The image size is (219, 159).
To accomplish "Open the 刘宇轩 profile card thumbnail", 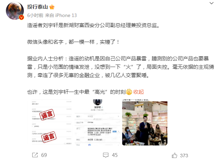I will point(98,122).
